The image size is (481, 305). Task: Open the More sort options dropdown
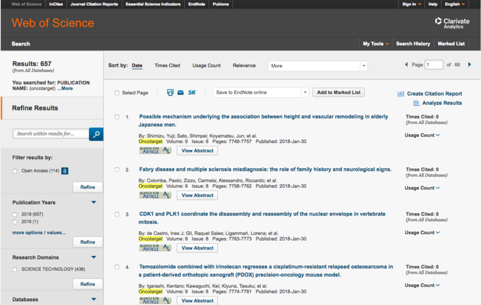pyautogui.click(x=318, y=66)
